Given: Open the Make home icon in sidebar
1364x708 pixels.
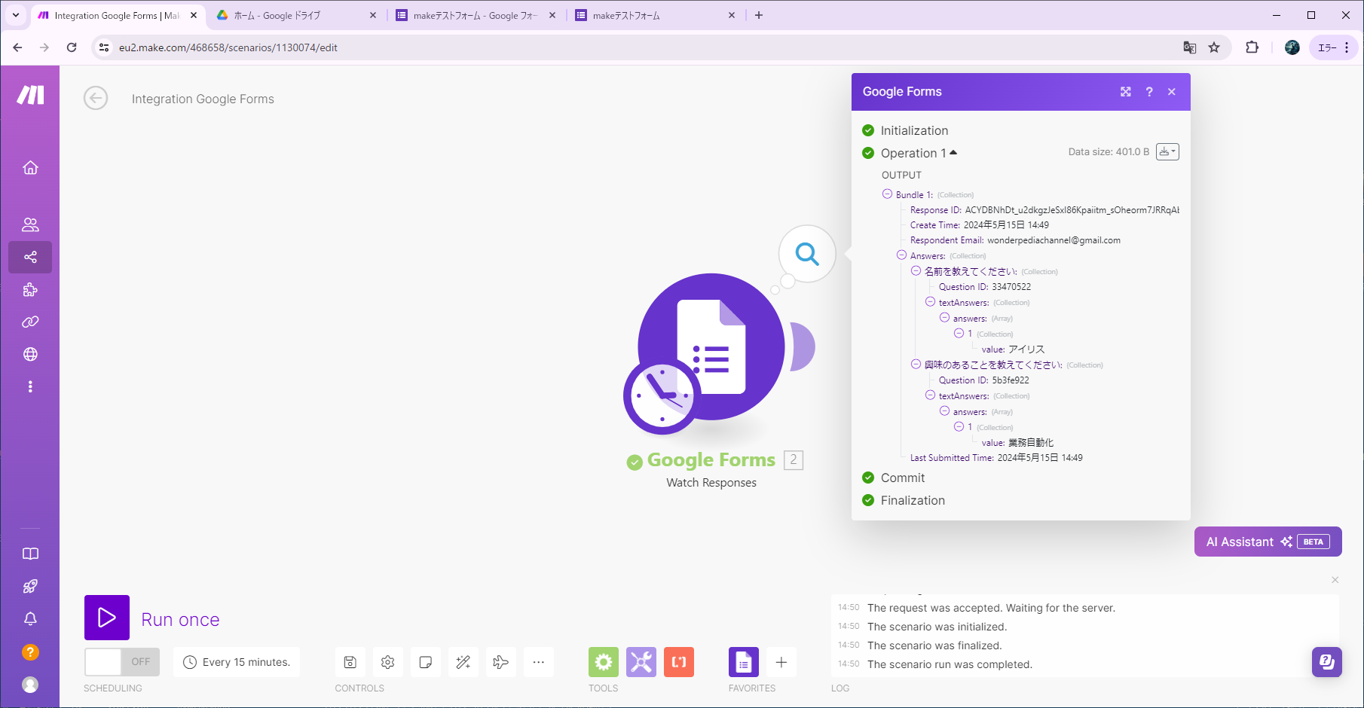Looking at the screenshot, I should (30, 167).
